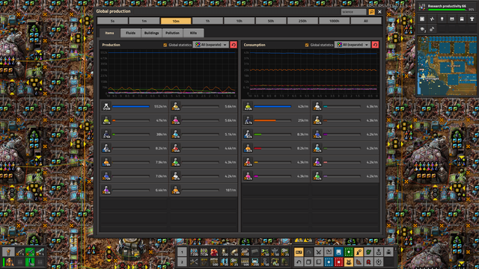Select the 1m time range button
This screenshot has width=479, height=269.
(x=144, y=21)
